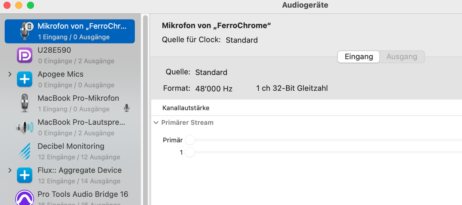Click the Apogee Mics blue plus icon
Screen dimensions: 462x205
click(x=25, y=79)
